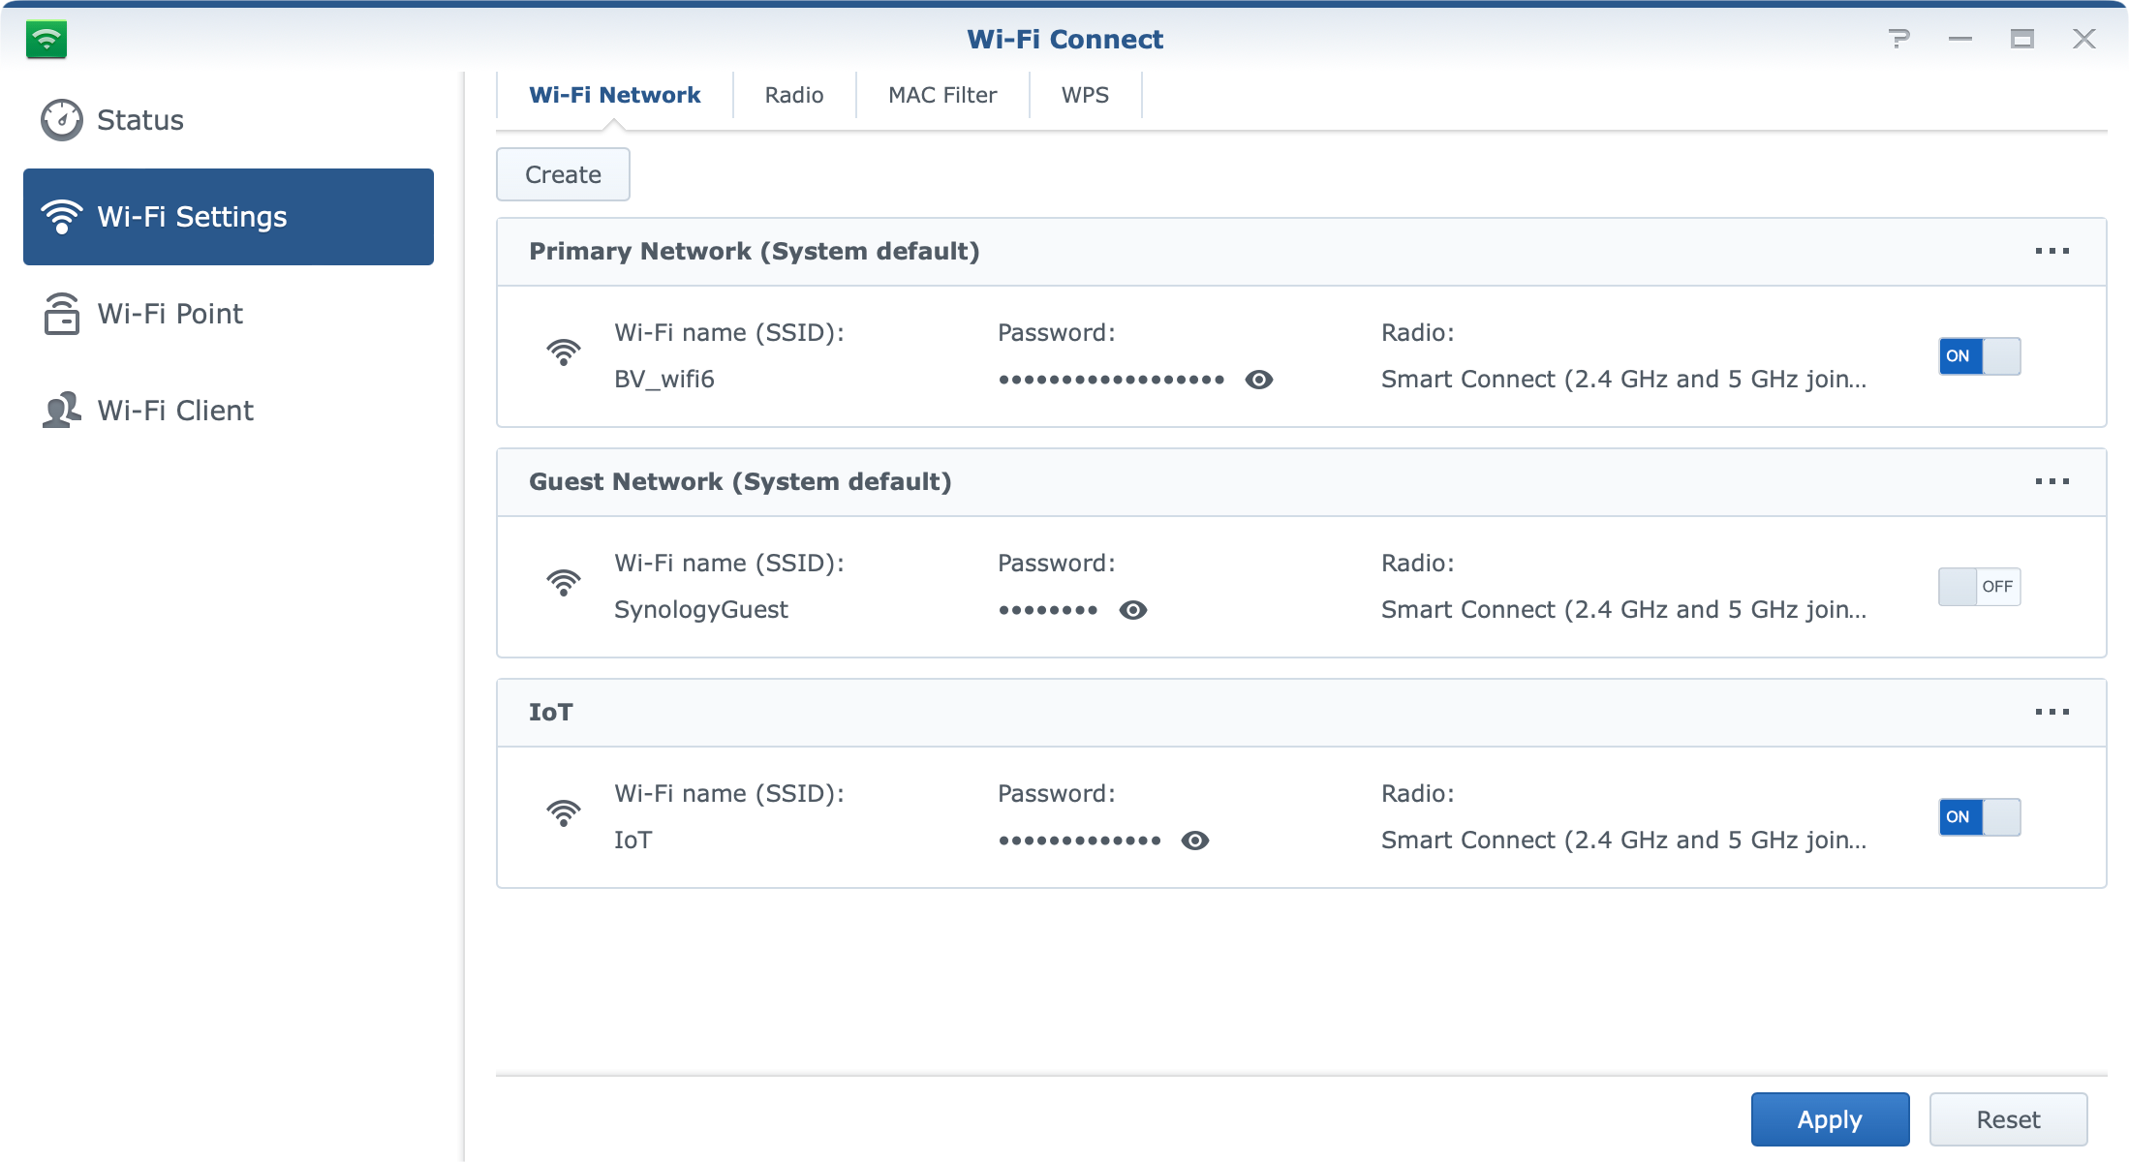The height and width of the screenshot is (1162, 2129).
Task: Open the Primary Network more options menu
Action: [2052, 251]
